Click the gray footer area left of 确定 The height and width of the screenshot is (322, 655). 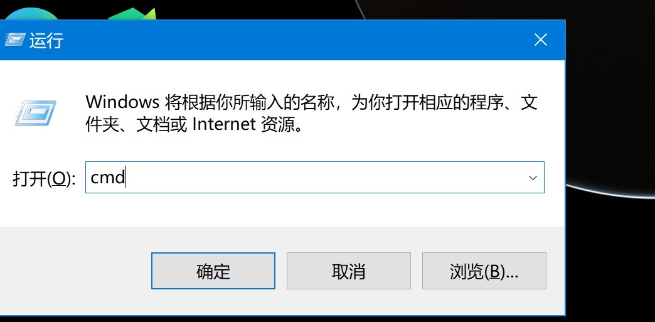[75, 271]
